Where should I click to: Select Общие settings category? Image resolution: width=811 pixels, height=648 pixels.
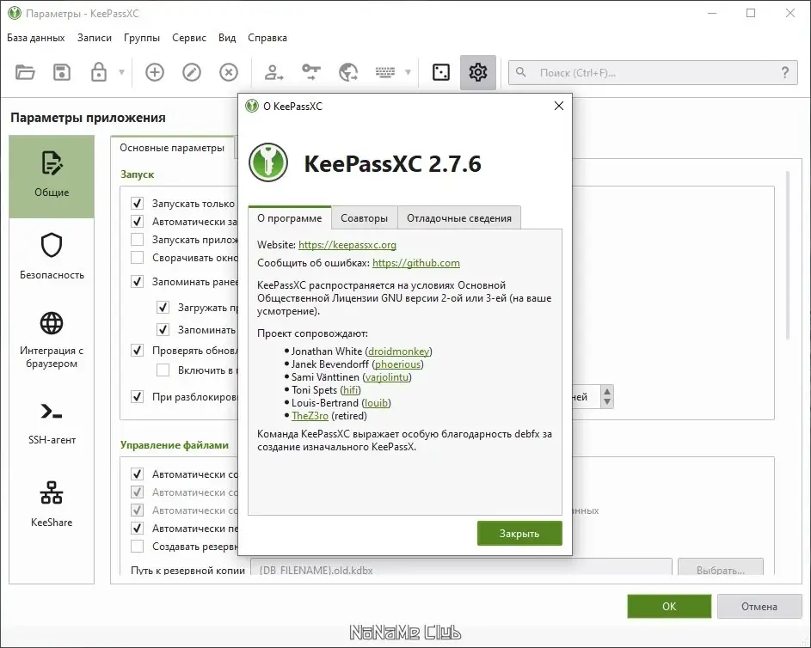click(x=52, y=176)
